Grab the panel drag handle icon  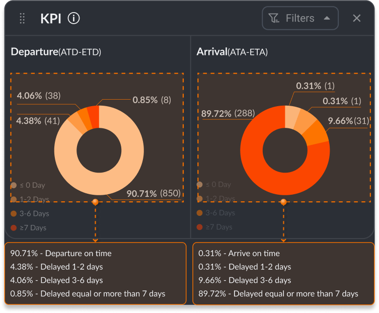[22, 19]
